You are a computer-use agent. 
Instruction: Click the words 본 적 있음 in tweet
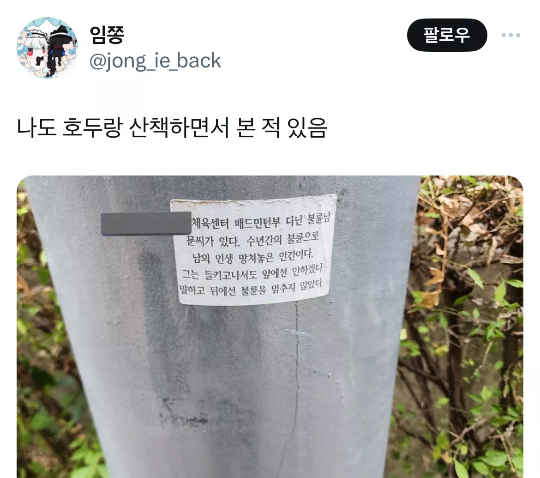point(282,128)
